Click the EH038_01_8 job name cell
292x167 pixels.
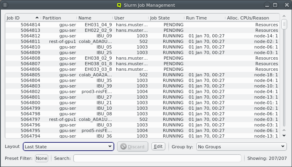tap(98, 64)
